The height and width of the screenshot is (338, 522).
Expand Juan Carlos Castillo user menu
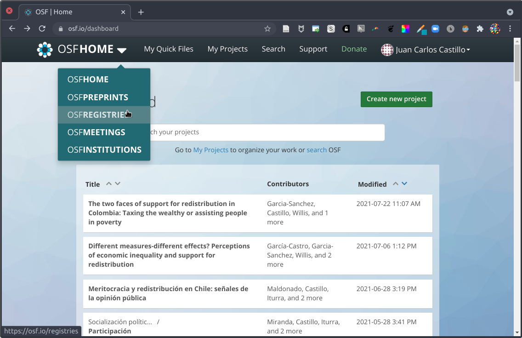[426, 50]
